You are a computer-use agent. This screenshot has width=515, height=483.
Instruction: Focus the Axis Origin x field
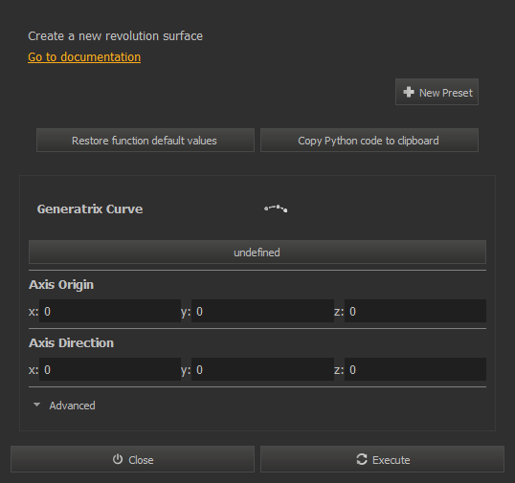110,311
